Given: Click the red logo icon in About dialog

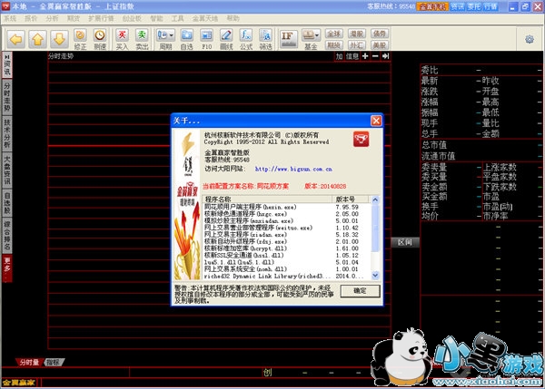Looking at the screenshot, I should 362,139.
